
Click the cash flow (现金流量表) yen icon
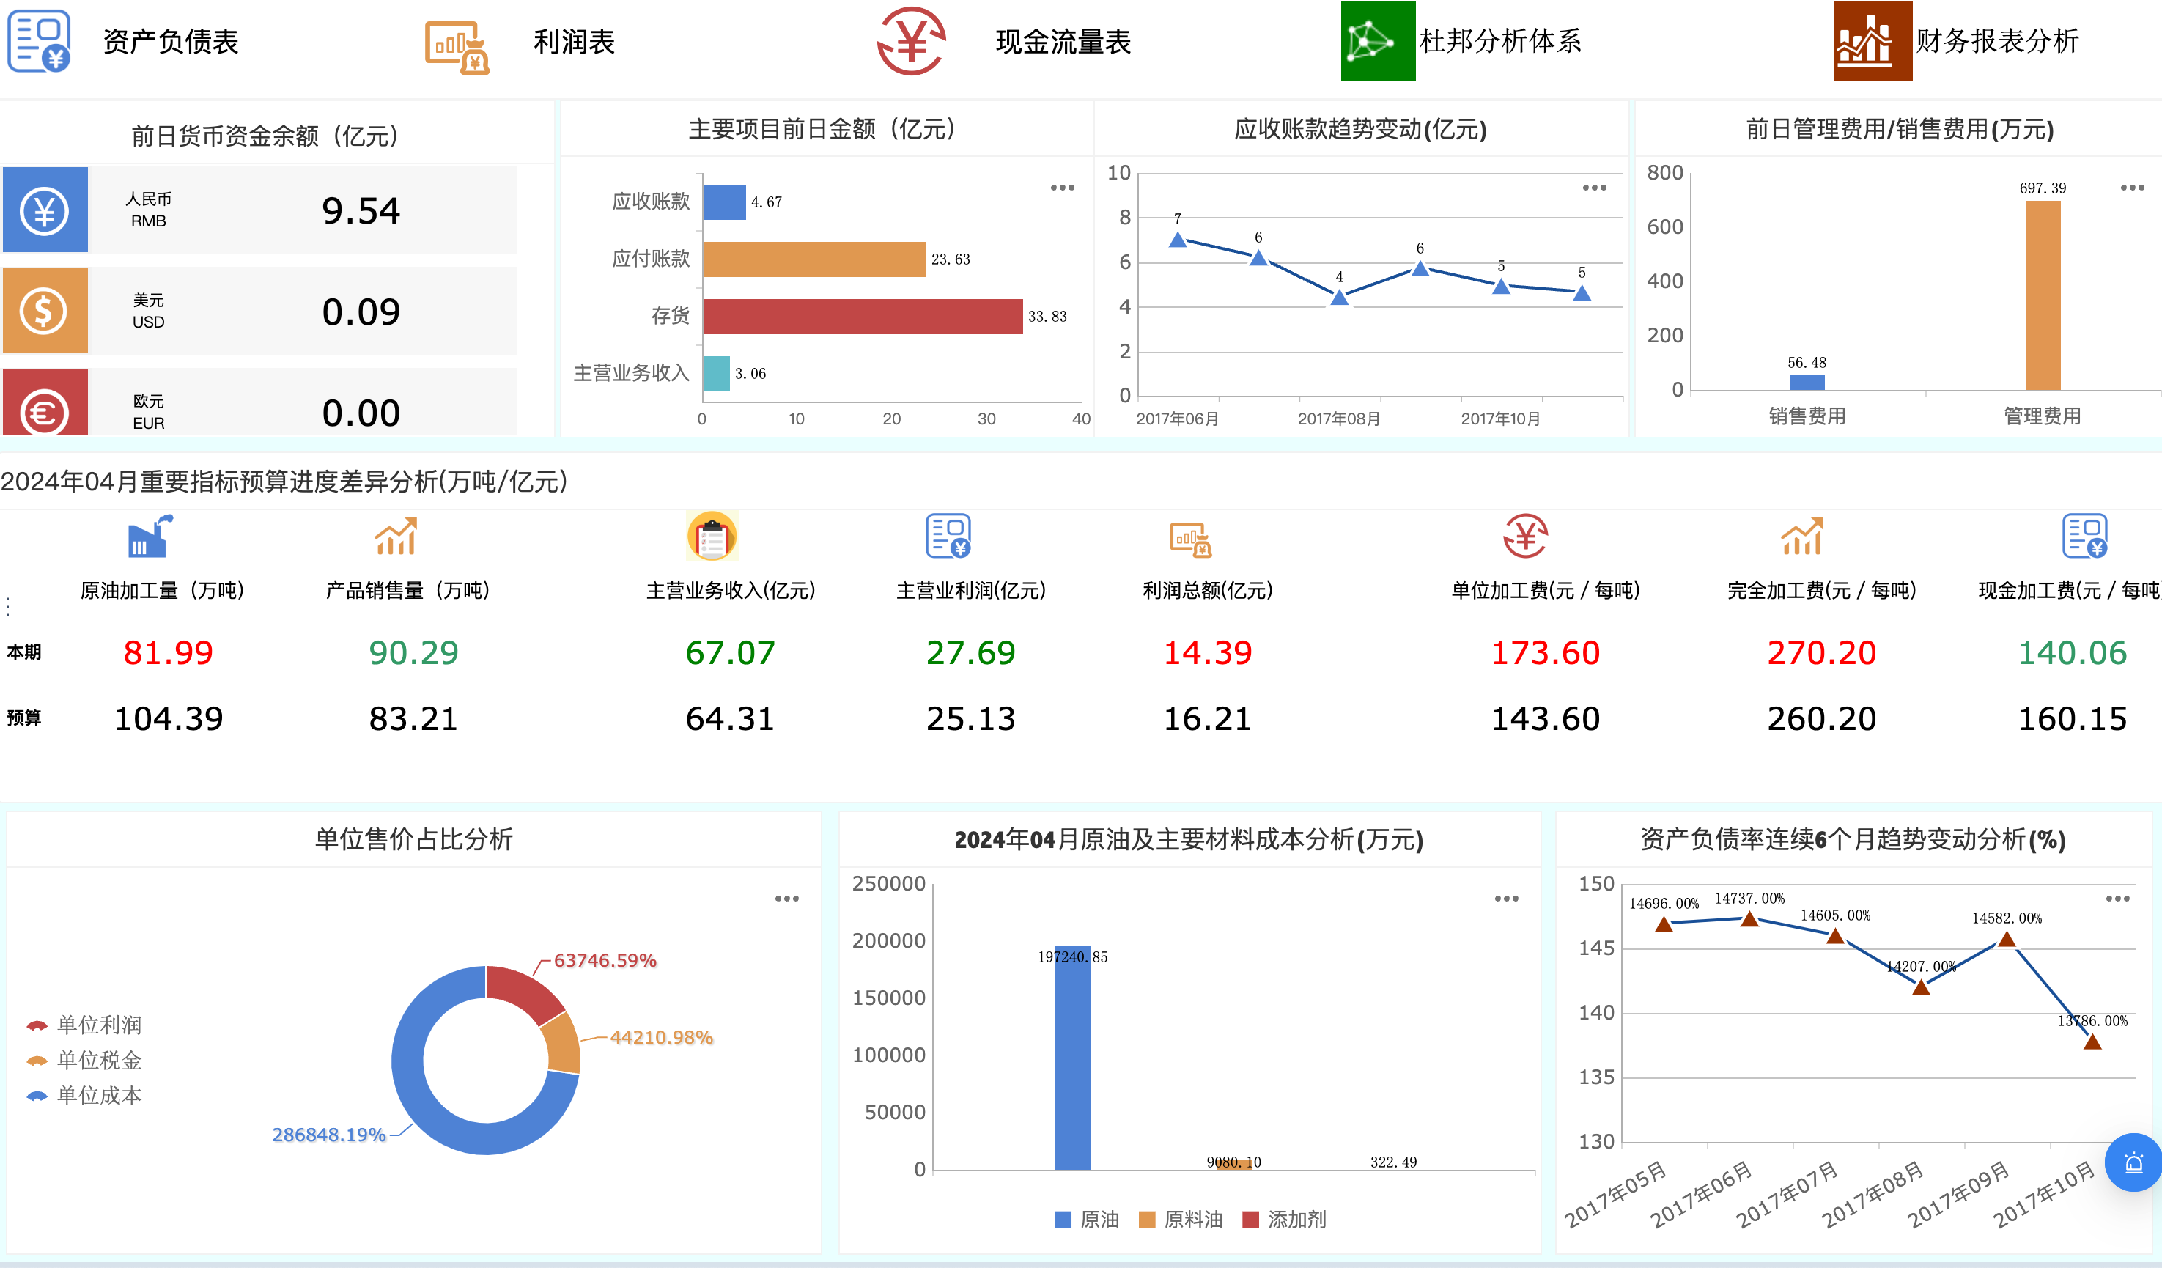911,40
